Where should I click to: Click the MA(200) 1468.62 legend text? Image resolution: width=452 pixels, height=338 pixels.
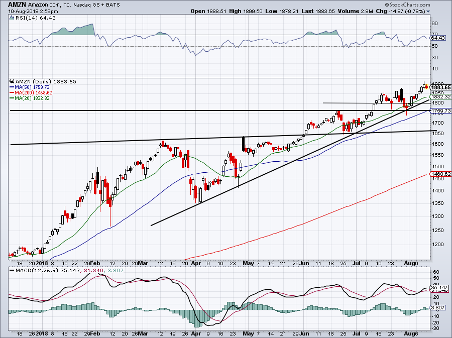[x=34, y=92]
